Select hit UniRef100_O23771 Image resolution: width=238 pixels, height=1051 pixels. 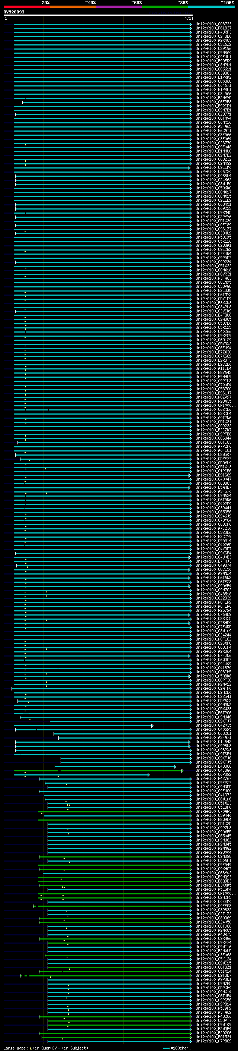click(x=213, y=114)
